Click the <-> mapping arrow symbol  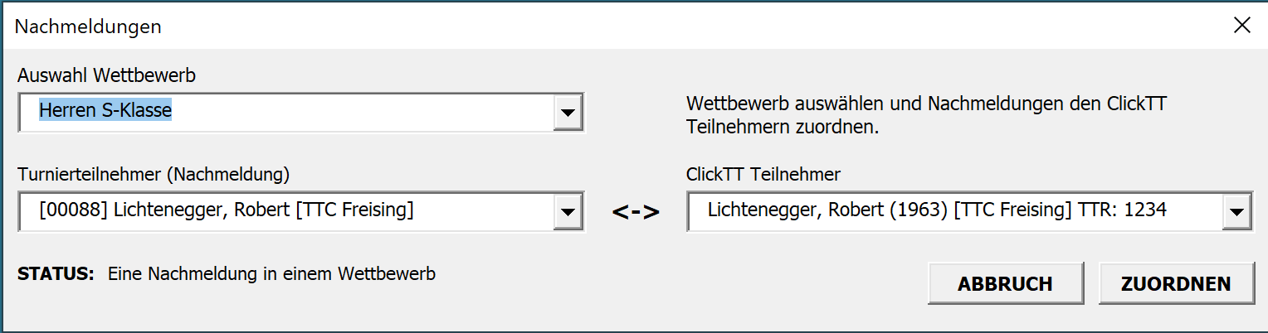coord(636,212)
